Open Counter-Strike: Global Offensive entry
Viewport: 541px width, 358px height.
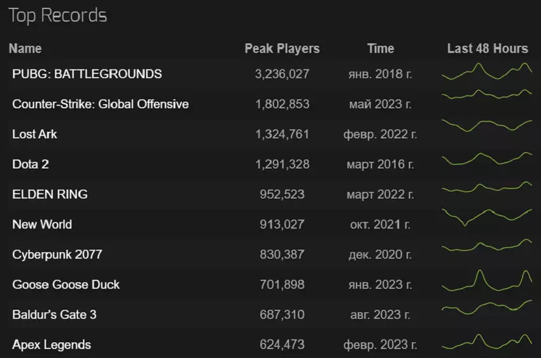[x=100, y=104]
